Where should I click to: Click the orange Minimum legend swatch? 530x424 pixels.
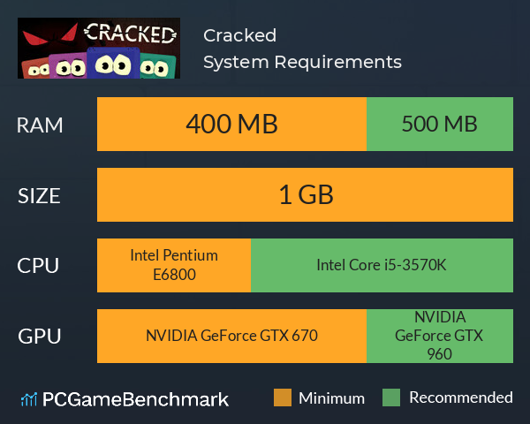[x=283, y=397]
